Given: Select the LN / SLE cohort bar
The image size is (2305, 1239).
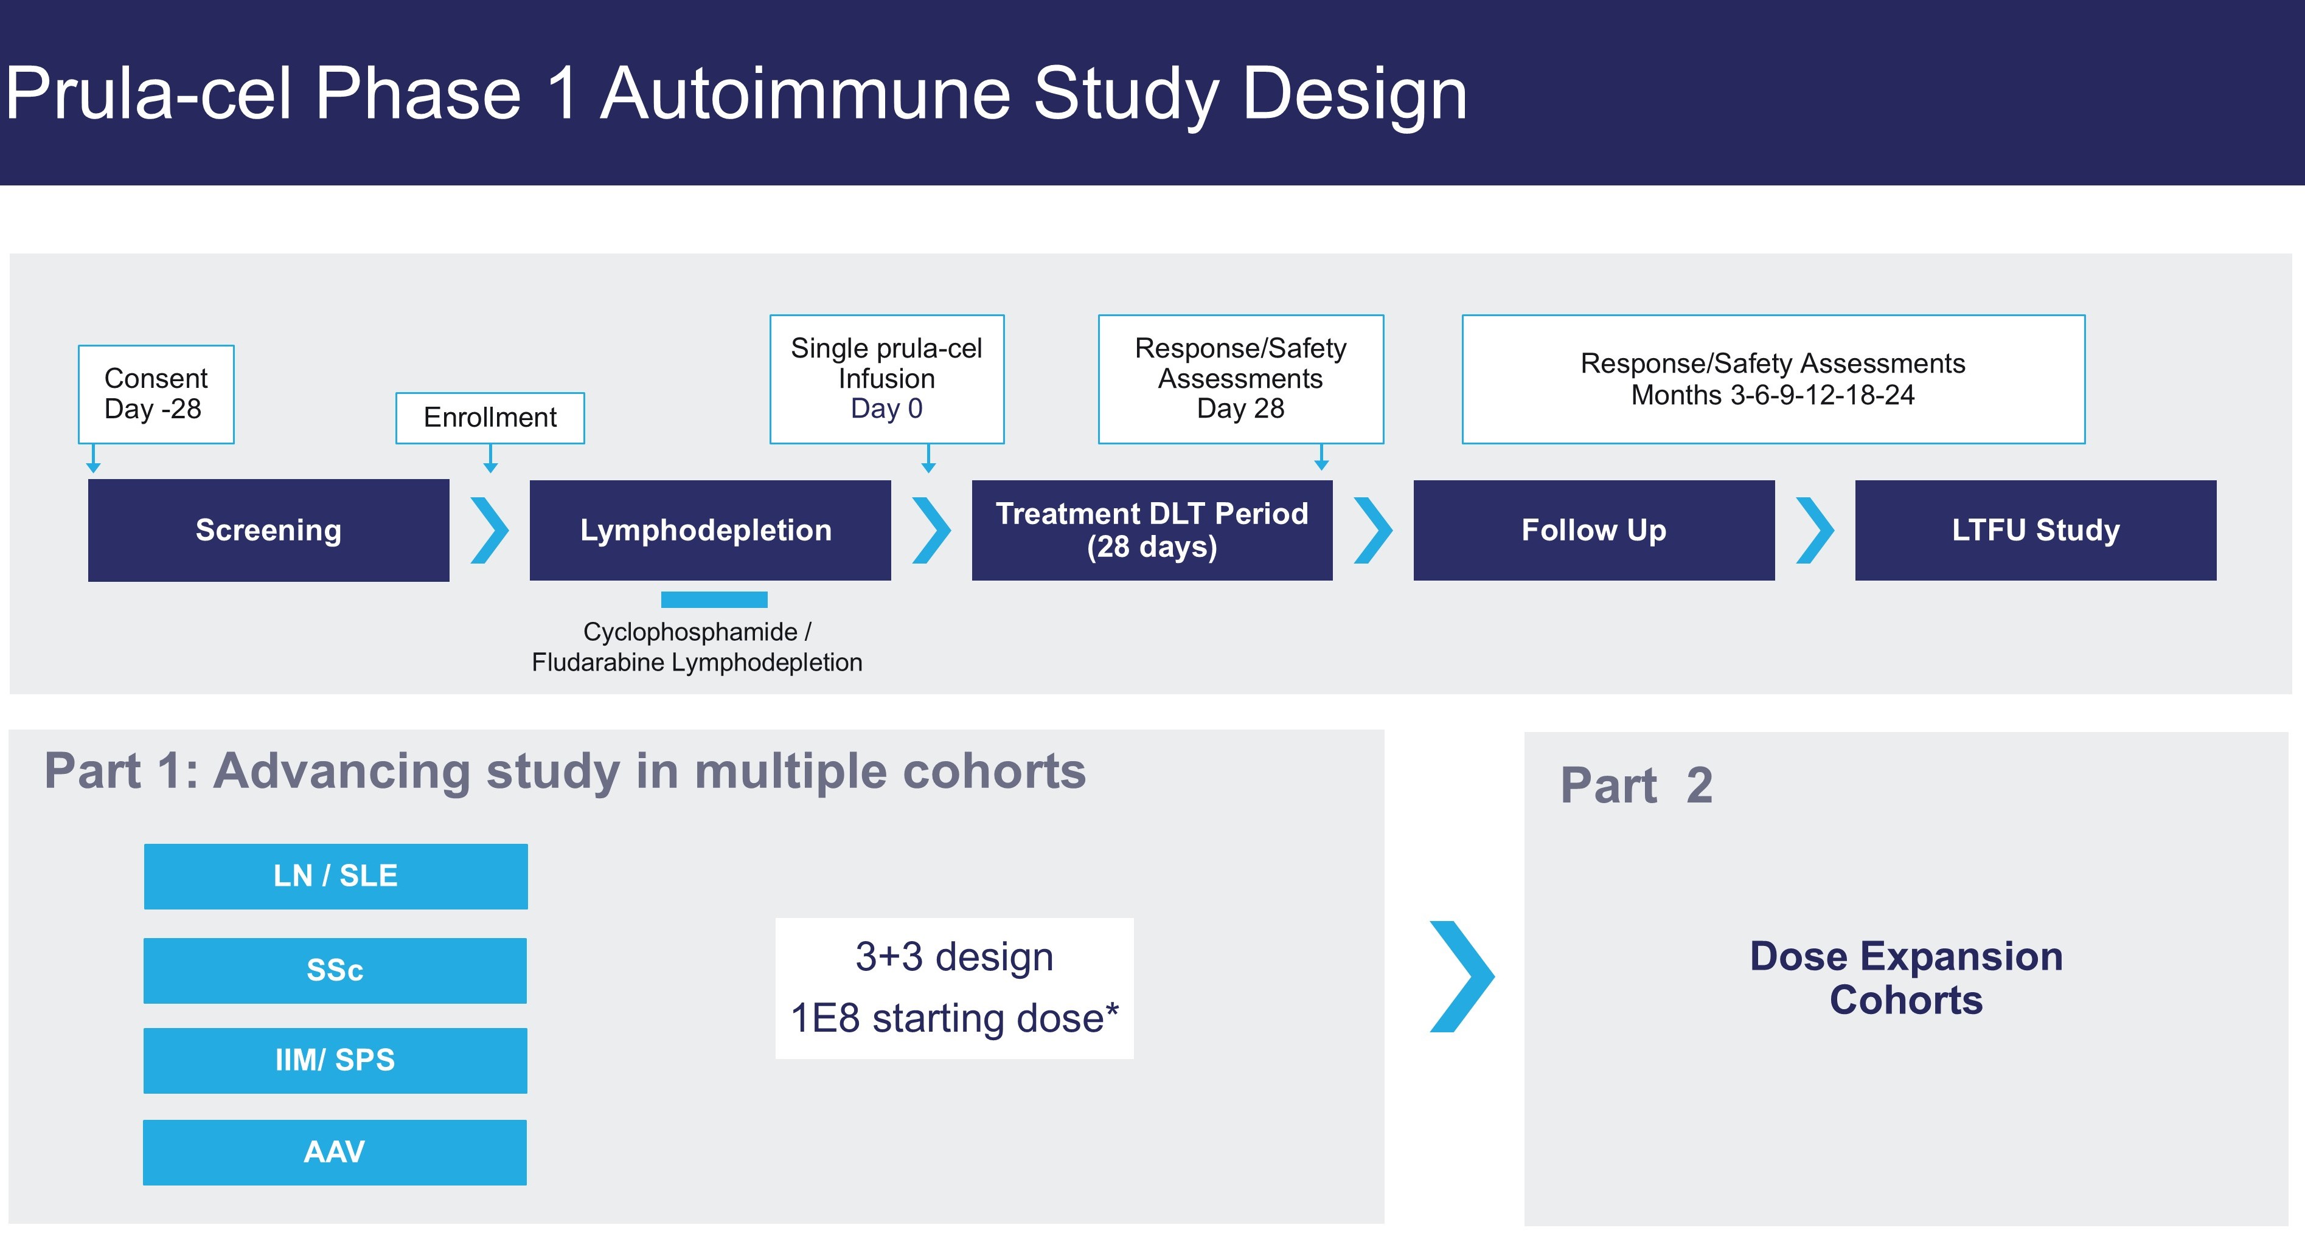Looking at the screenshot, I should 336,876.
